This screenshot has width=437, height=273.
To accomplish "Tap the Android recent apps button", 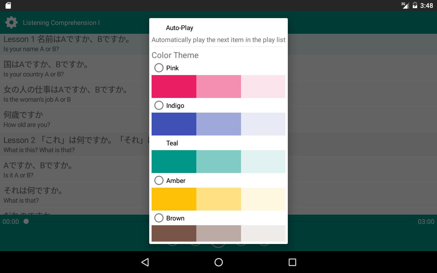I will [x=292, y=262].
